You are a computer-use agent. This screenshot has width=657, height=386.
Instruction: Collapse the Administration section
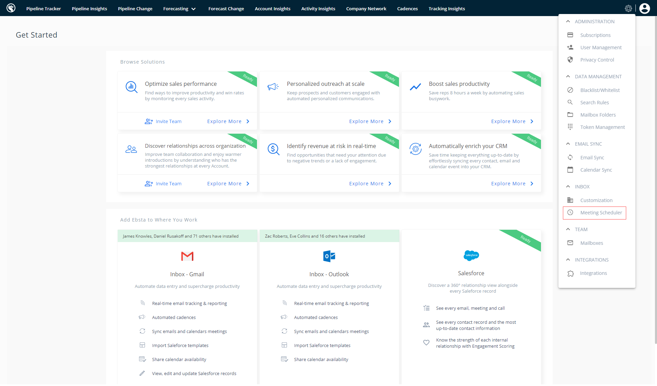(x=568, y=21)
